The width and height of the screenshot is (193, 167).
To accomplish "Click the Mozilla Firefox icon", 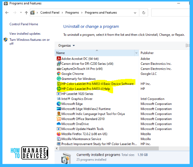I will [59, 134].
